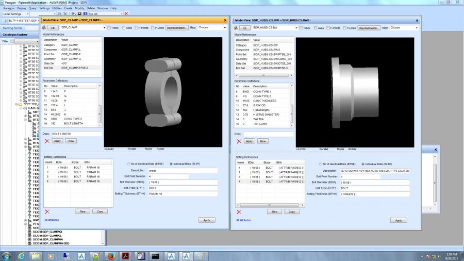Open the media player taskbar icon
This screenshot has width=464, height=261.
tap(51, 256)
